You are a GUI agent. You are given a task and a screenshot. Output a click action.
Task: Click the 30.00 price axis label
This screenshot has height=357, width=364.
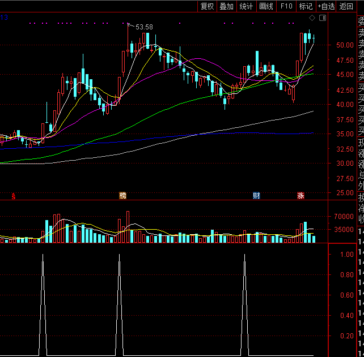coord(345,164)
